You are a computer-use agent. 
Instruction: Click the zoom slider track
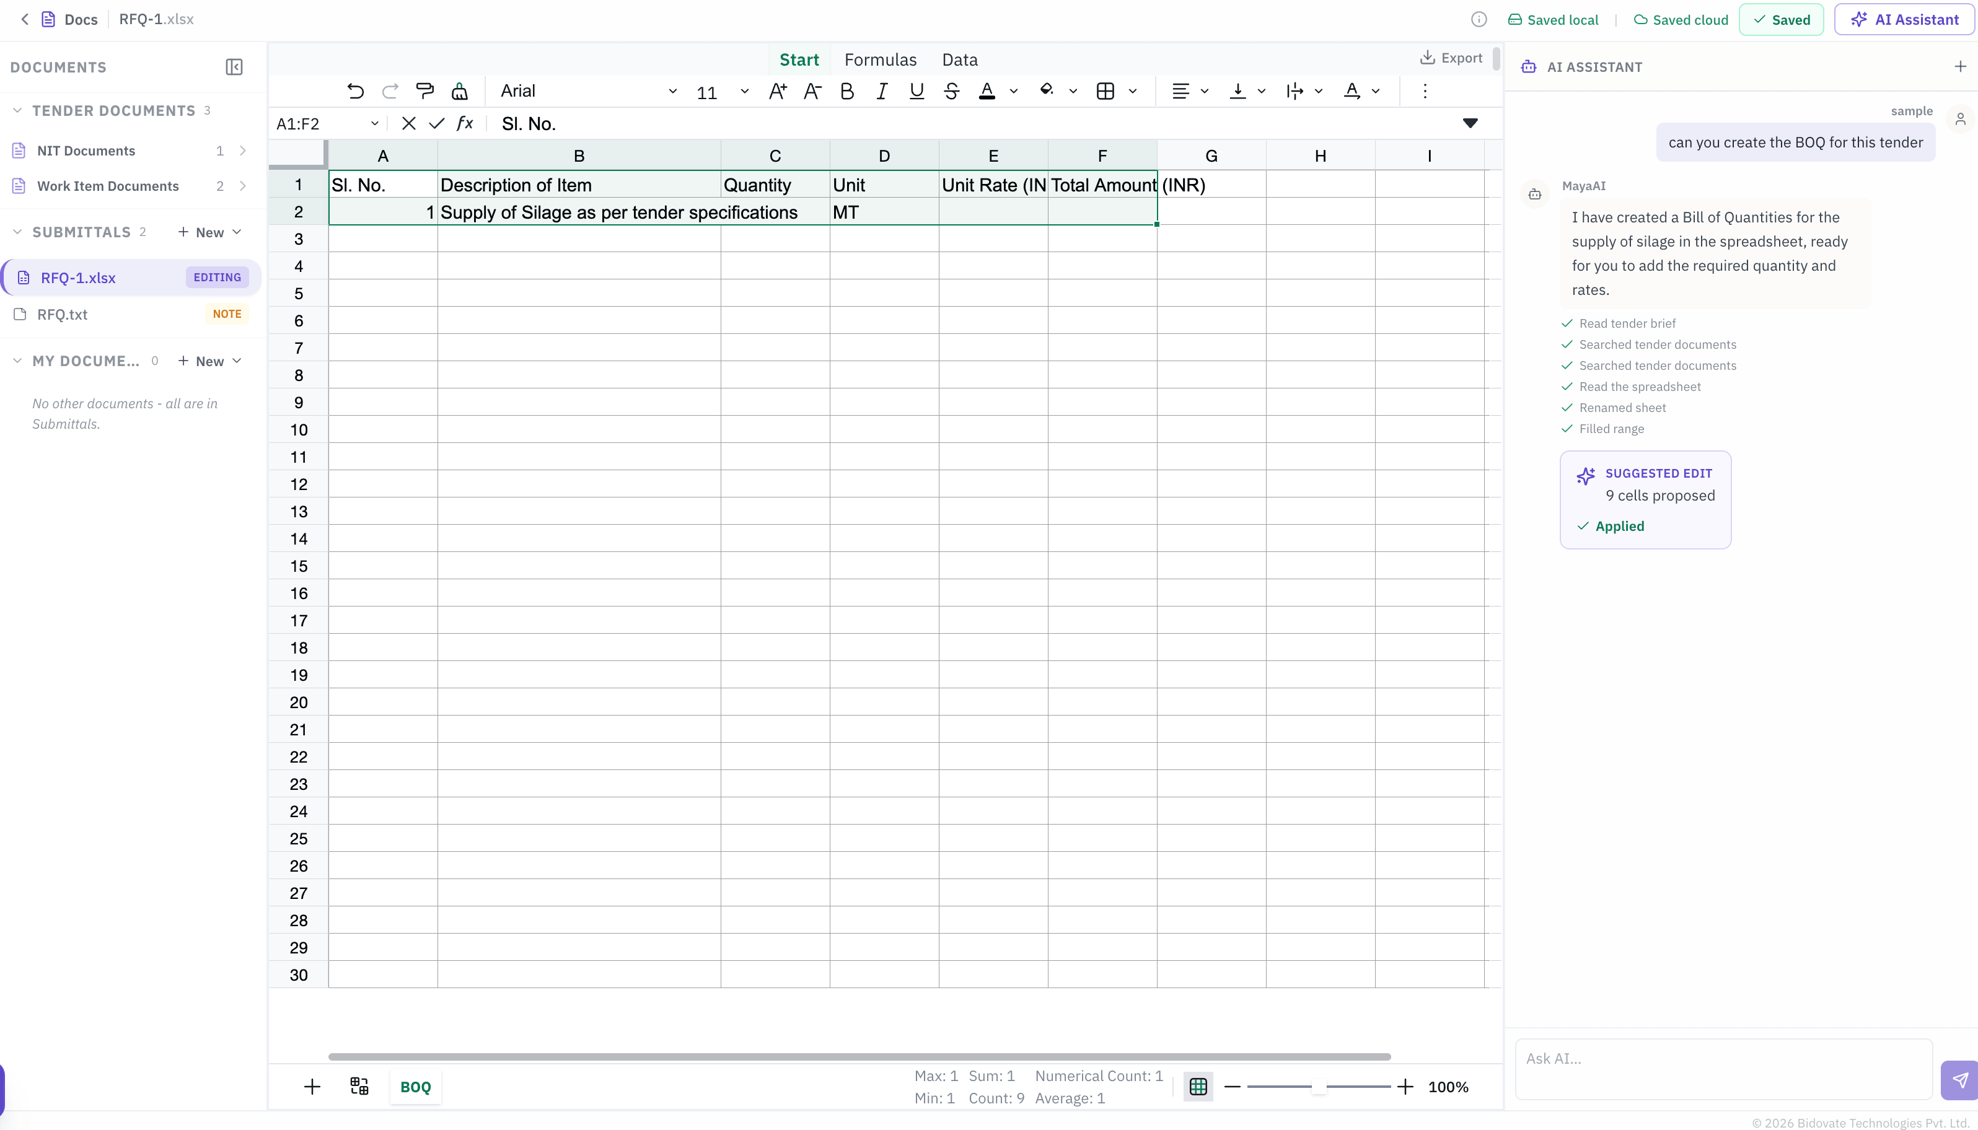point(1318,1087)
